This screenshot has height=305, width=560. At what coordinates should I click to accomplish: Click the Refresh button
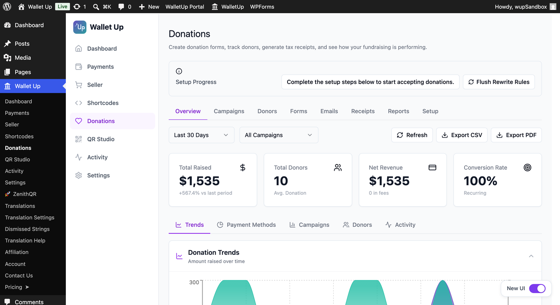tap(412, 135)
